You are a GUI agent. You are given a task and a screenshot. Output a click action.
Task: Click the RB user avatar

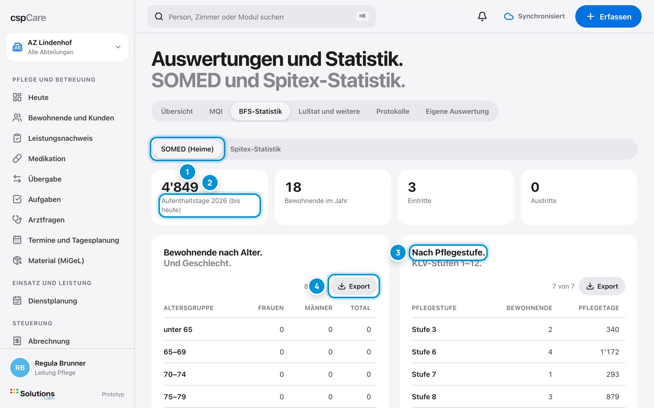tap(20, 368)
